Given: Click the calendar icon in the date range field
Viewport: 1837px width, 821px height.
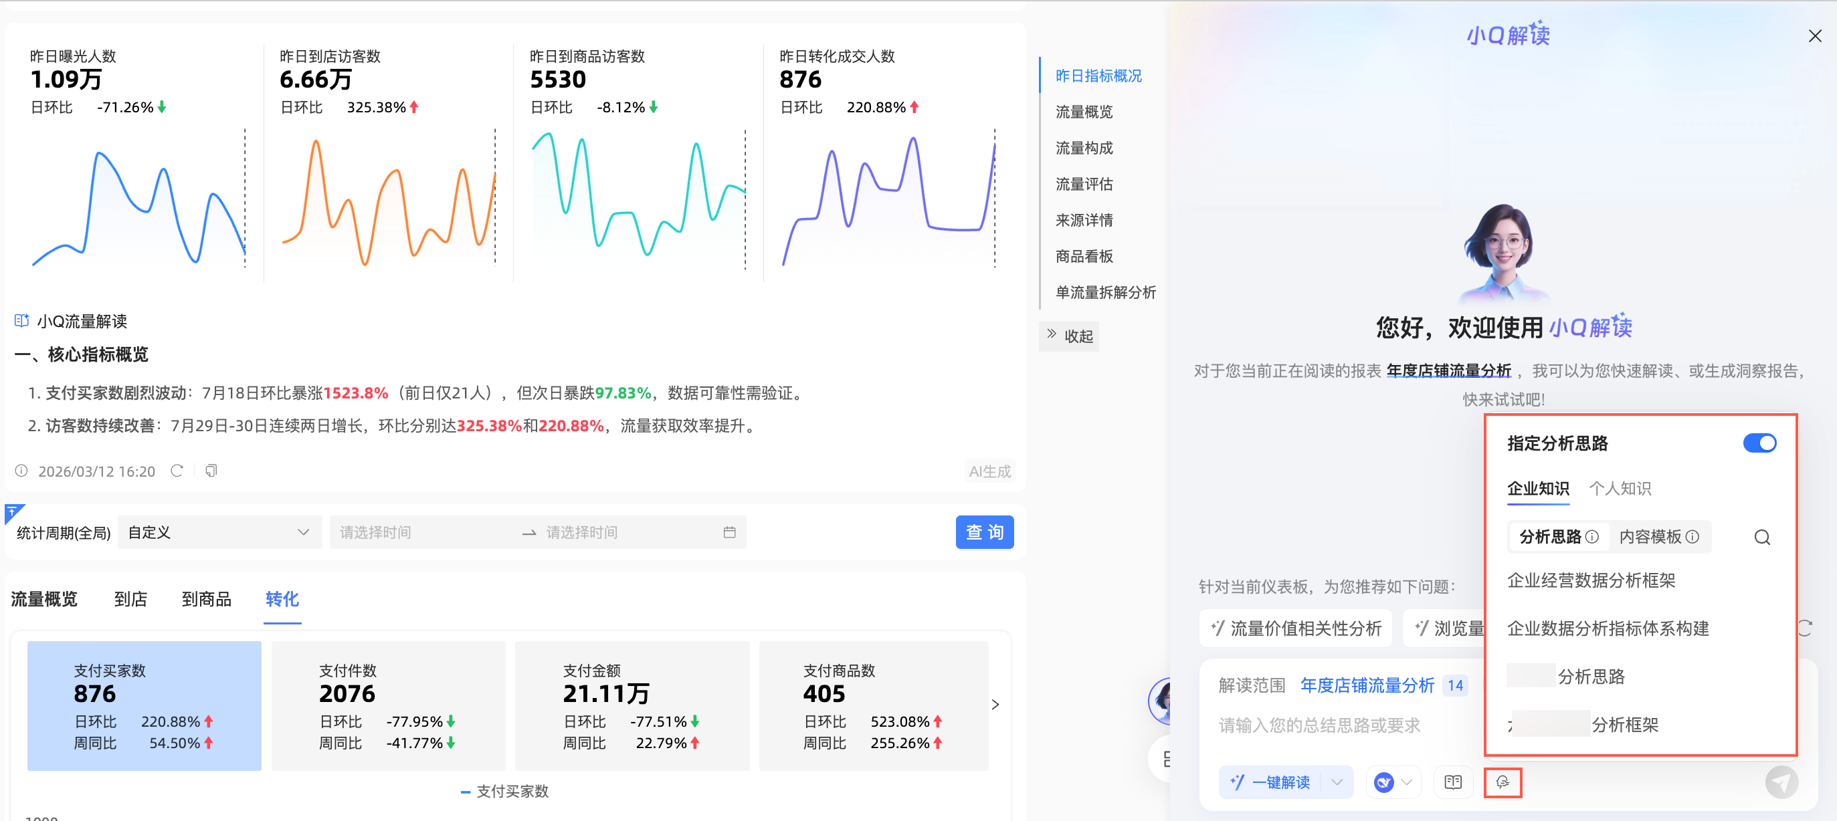Looking at the screenshot, I should pyautogui.click(x=729, y=532).
